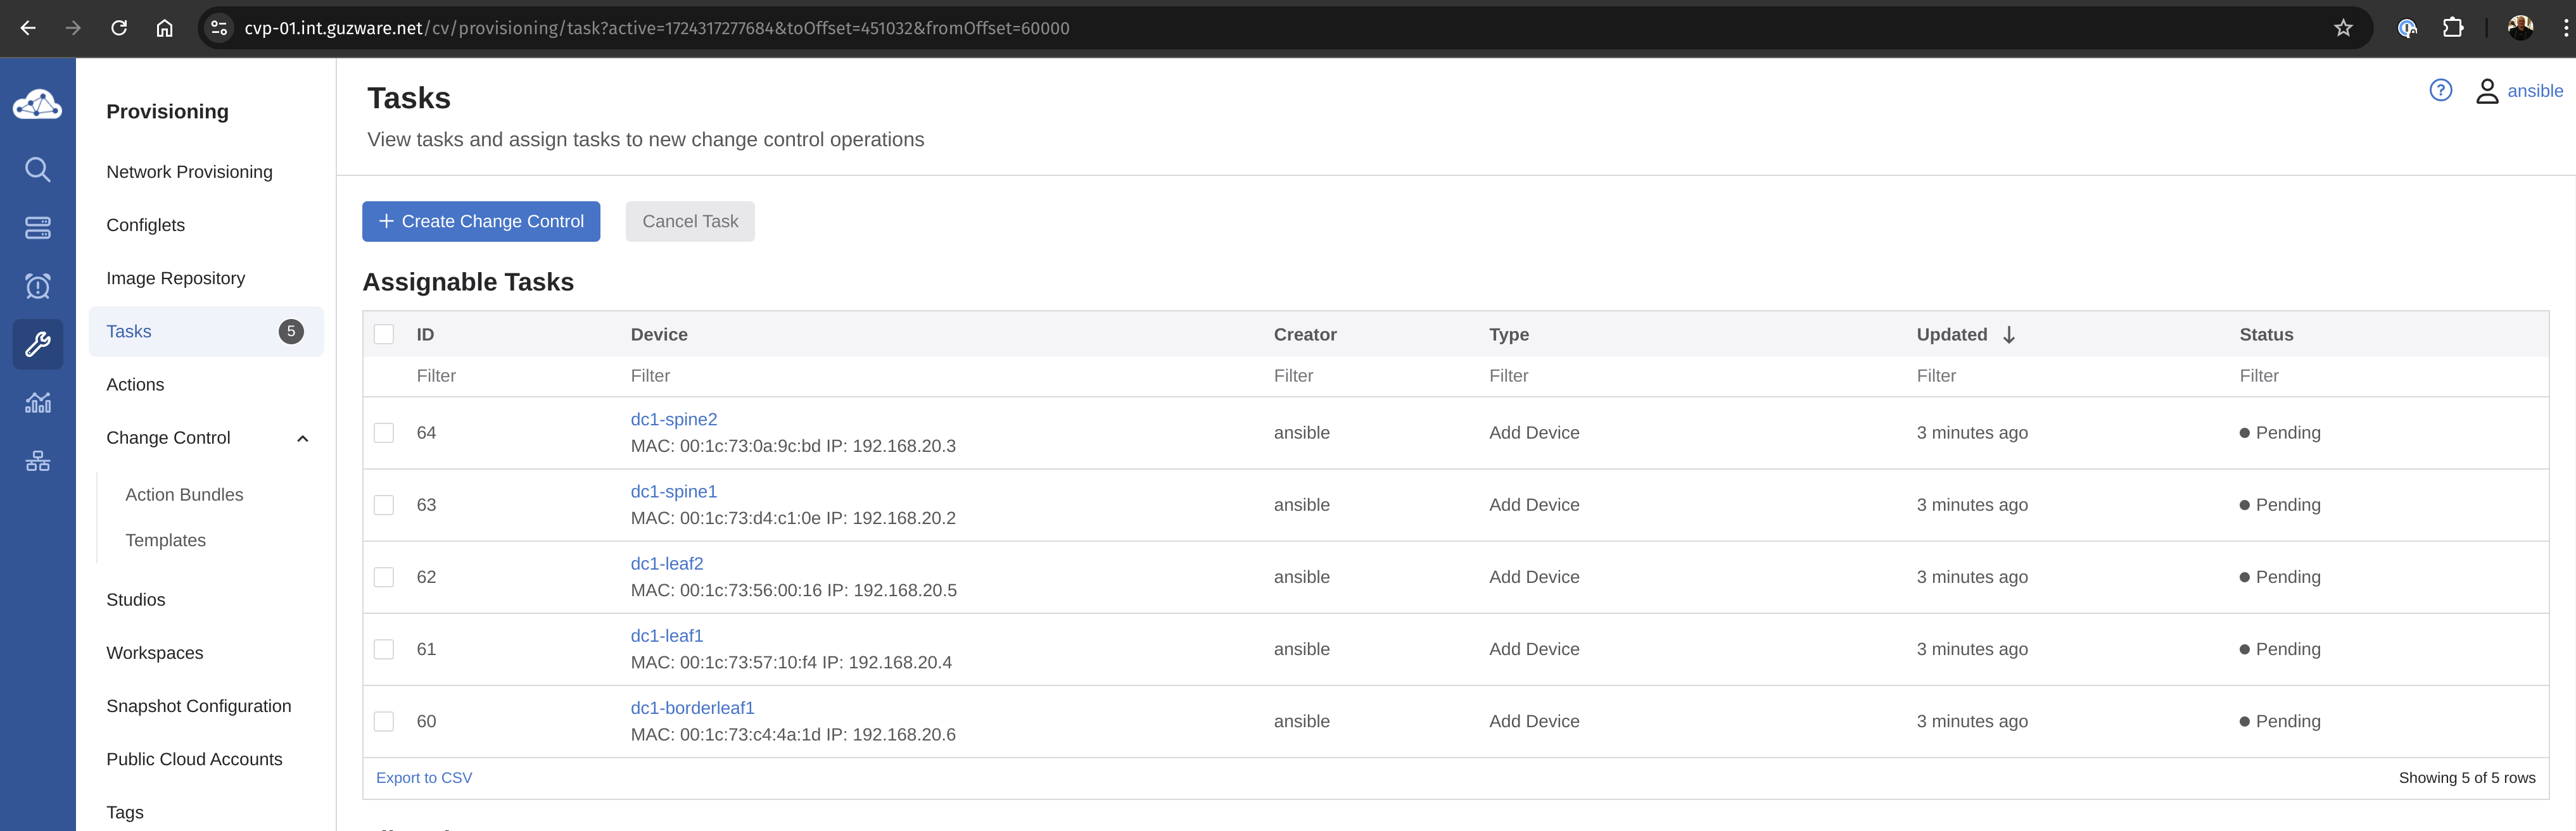Screen dimensions: 2576x831
Task: Toggle Updated column sort arrow
Action: tap(2009, 335)
